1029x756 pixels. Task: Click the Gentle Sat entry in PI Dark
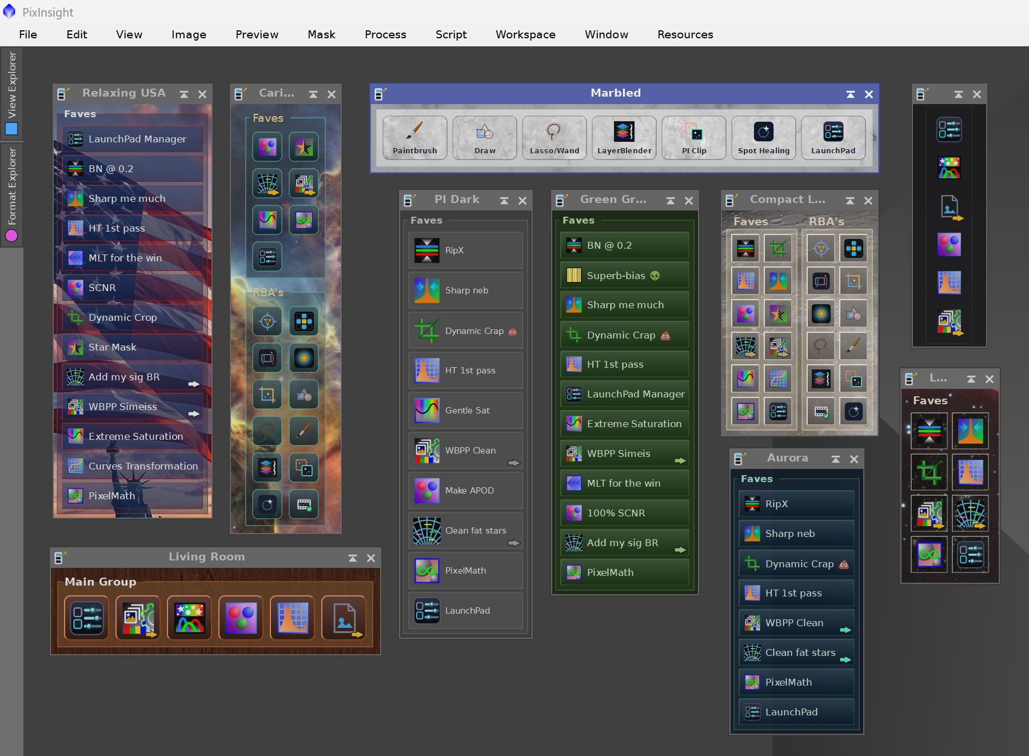click(x=466, y=411)
